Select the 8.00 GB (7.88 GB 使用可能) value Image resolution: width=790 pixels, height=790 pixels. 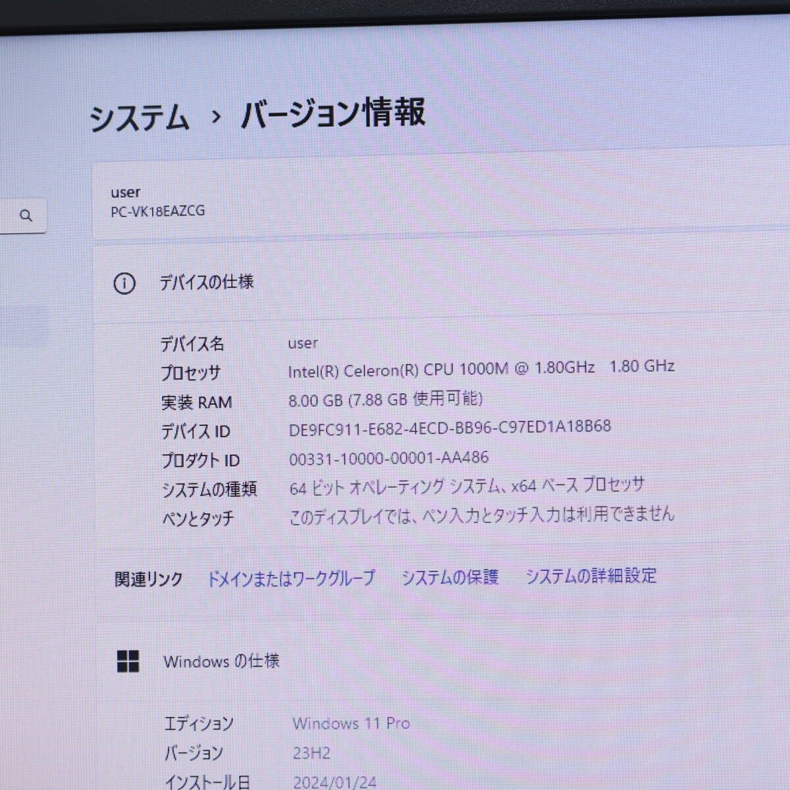coord(386,399)
